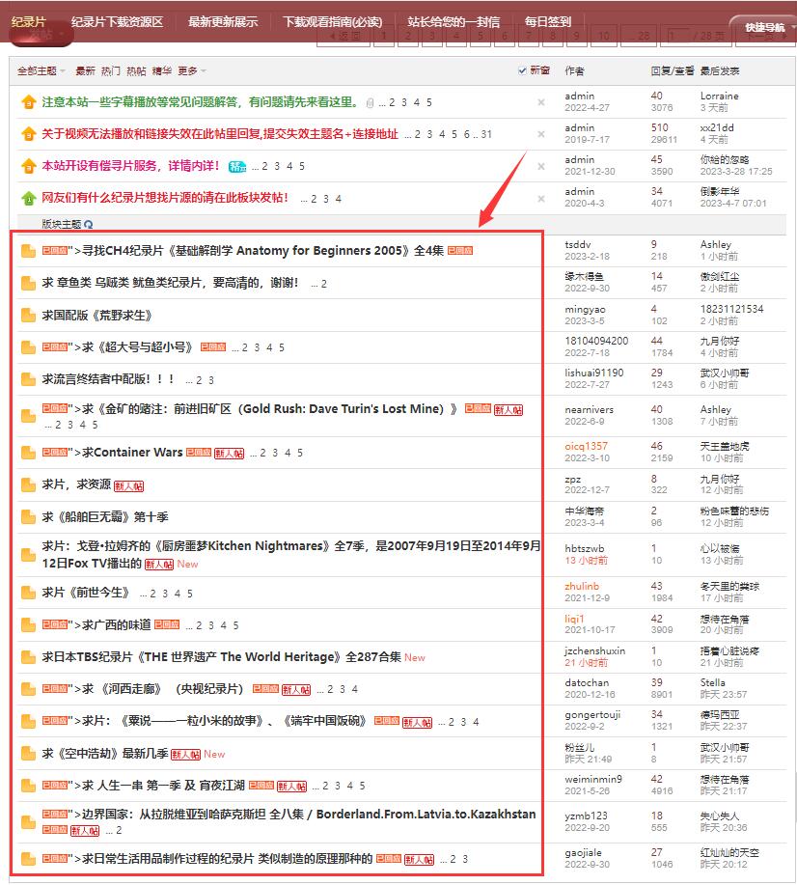The image size is (797, 885).
Task: Hide the first pinned thread with its X icon
Action: click(541, 102)
